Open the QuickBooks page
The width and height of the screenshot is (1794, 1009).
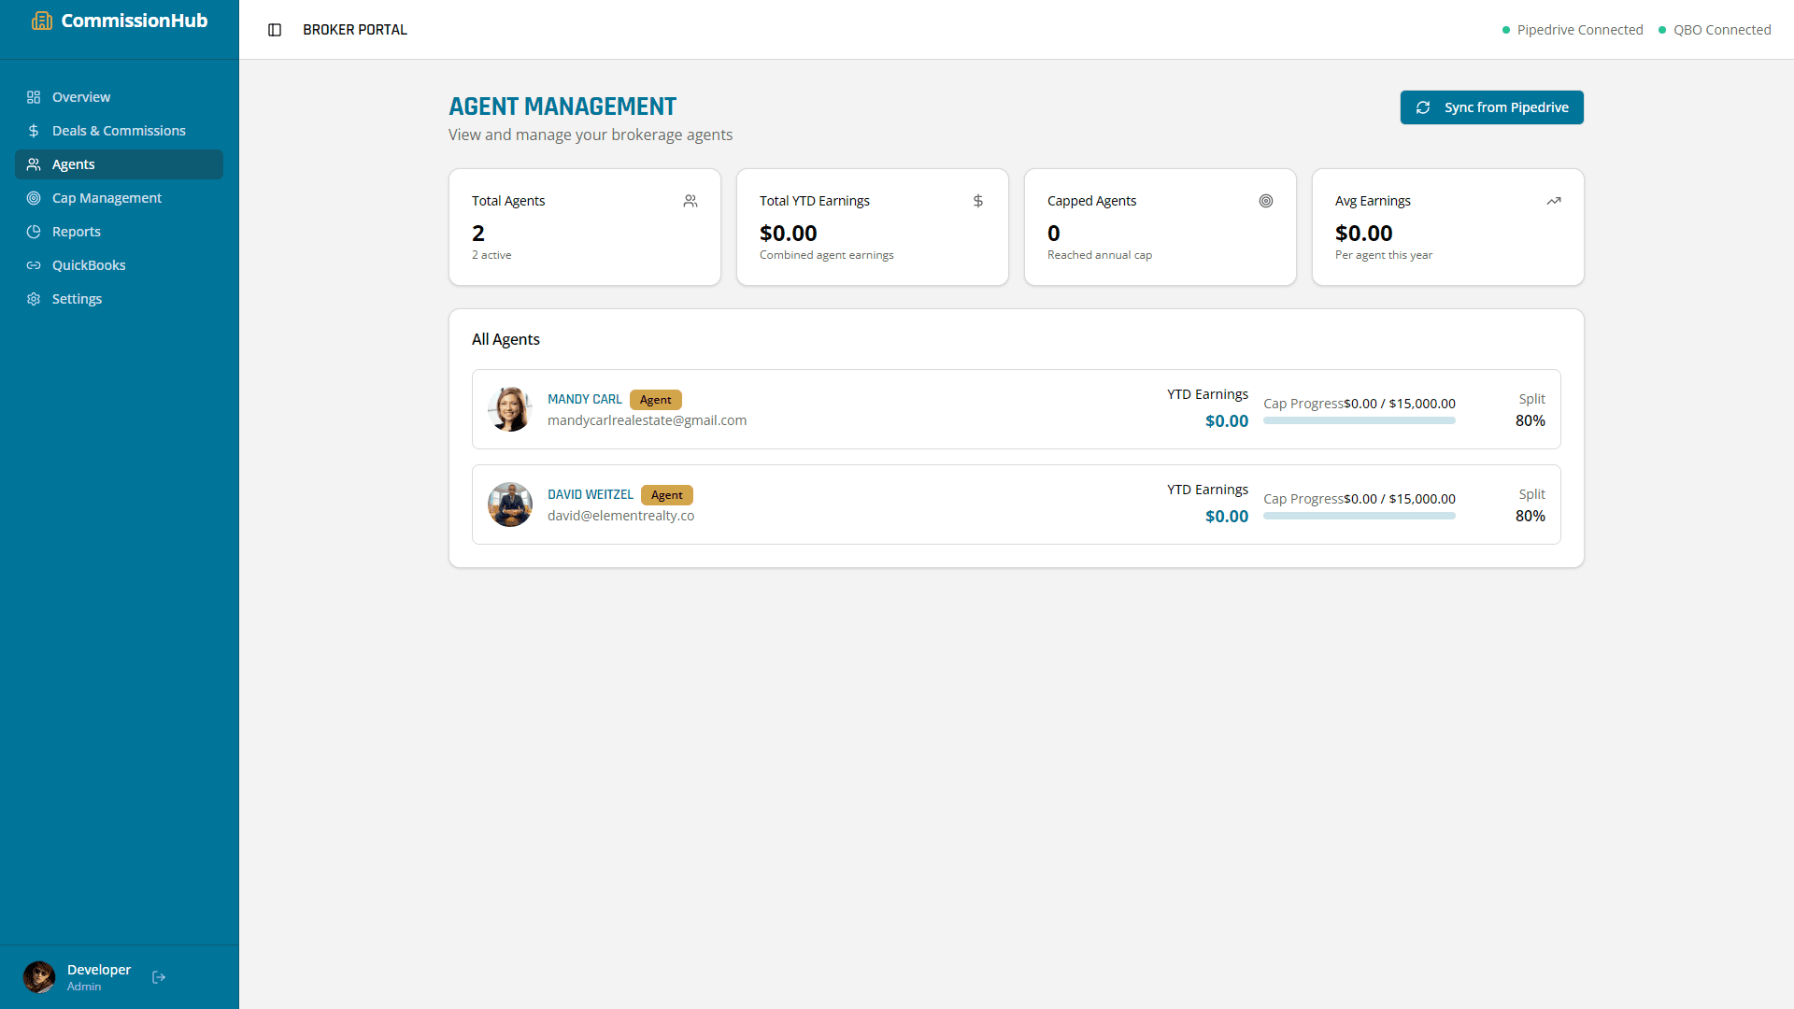(x=119, y=265)
